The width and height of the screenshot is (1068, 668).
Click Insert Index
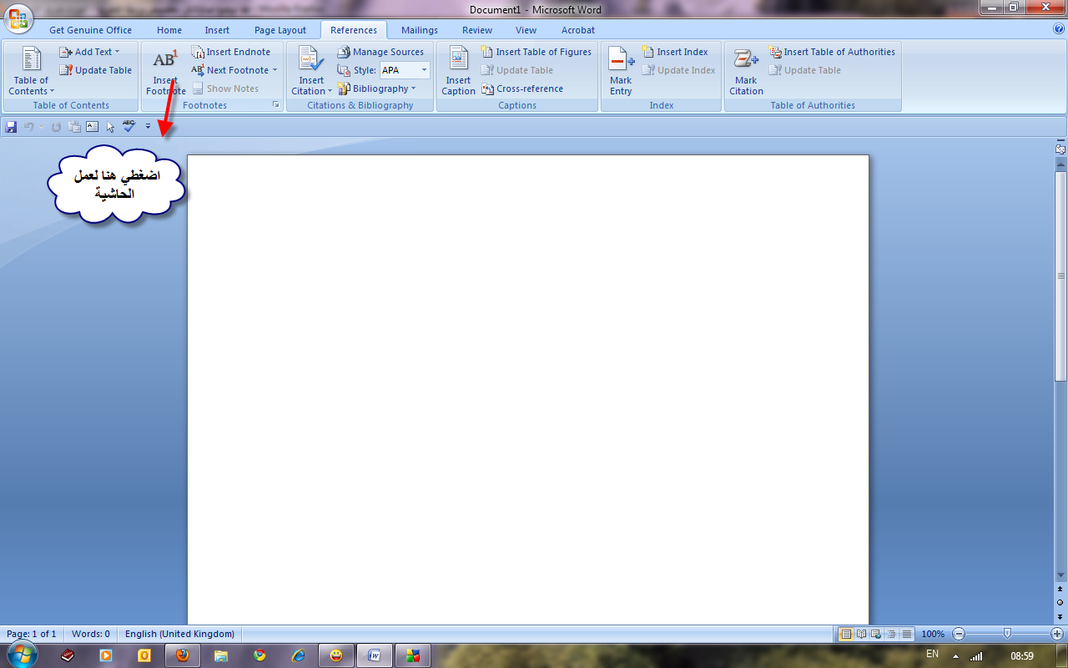[674, 52]
